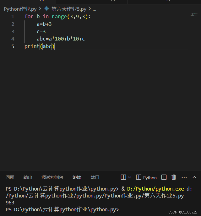This screenshot has width=201, height=216.
Task: Switch to the 问题 panel tab
Action: (x=10, y=177)
